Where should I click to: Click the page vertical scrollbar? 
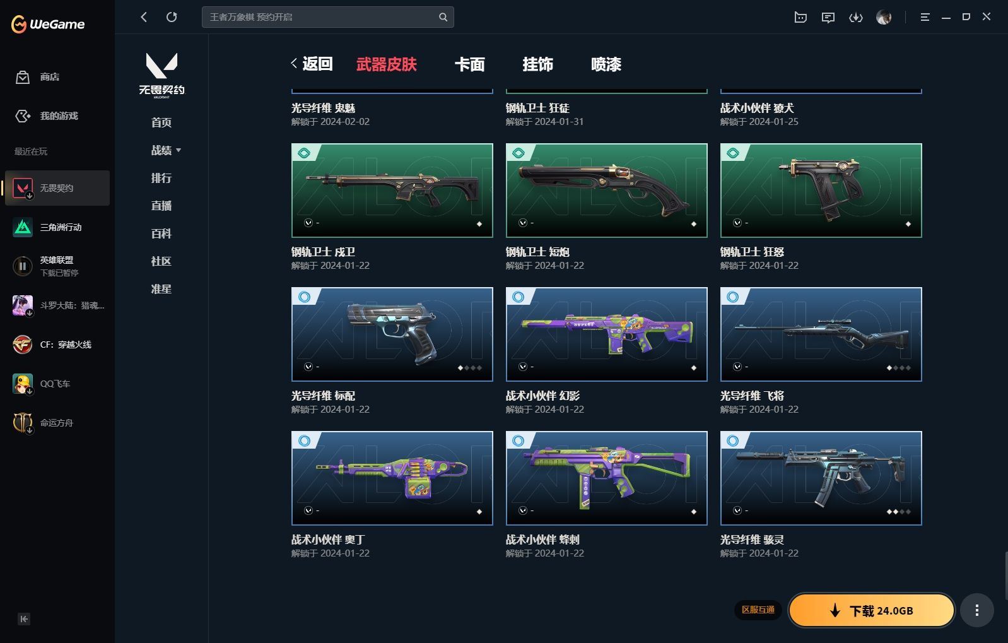tap(1005, 574)
